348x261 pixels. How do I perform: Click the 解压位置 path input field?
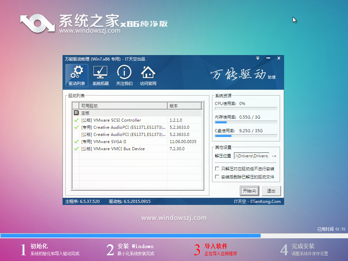[x=251, y=156]
